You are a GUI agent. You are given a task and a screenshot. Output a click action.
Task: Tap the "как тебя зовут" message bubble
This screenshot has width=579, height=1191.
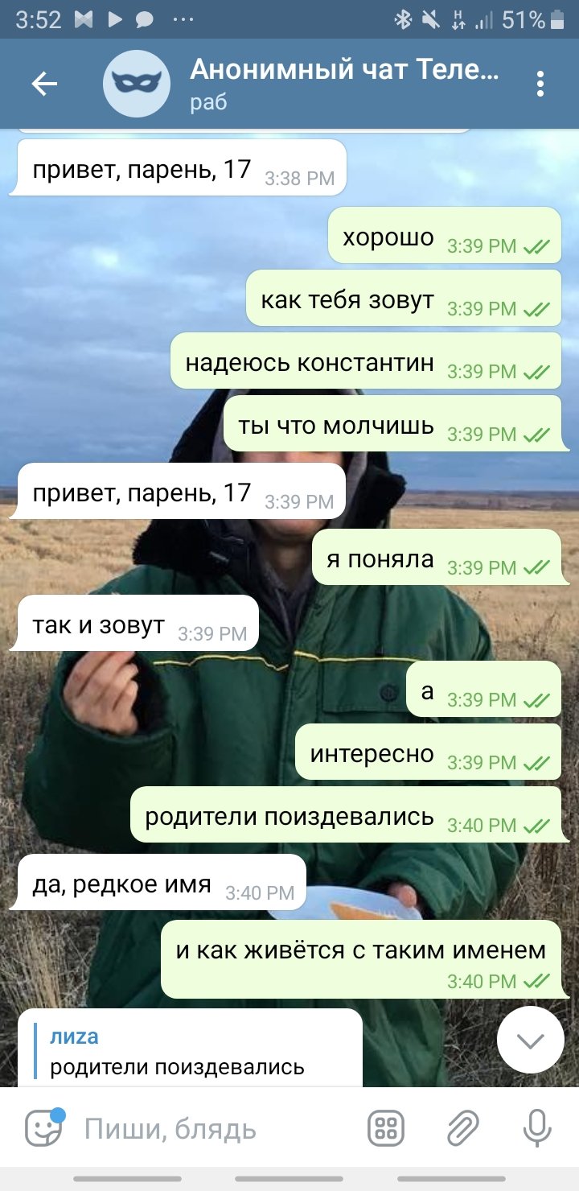pos(404,299)
